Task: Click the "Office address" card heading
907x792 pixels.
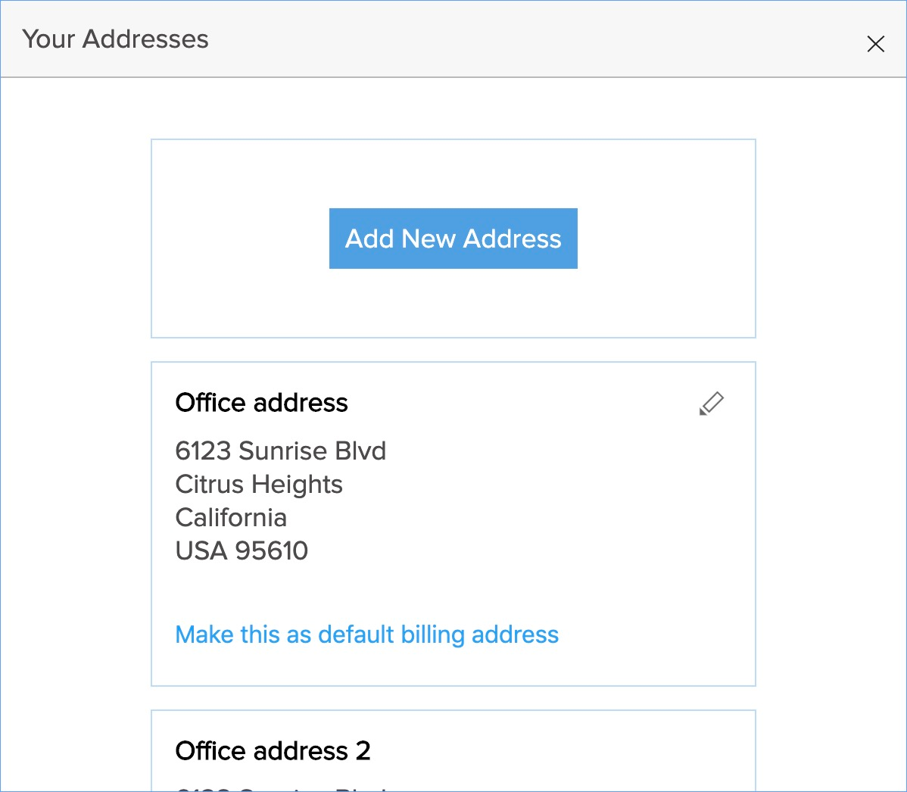Action: 261,403
